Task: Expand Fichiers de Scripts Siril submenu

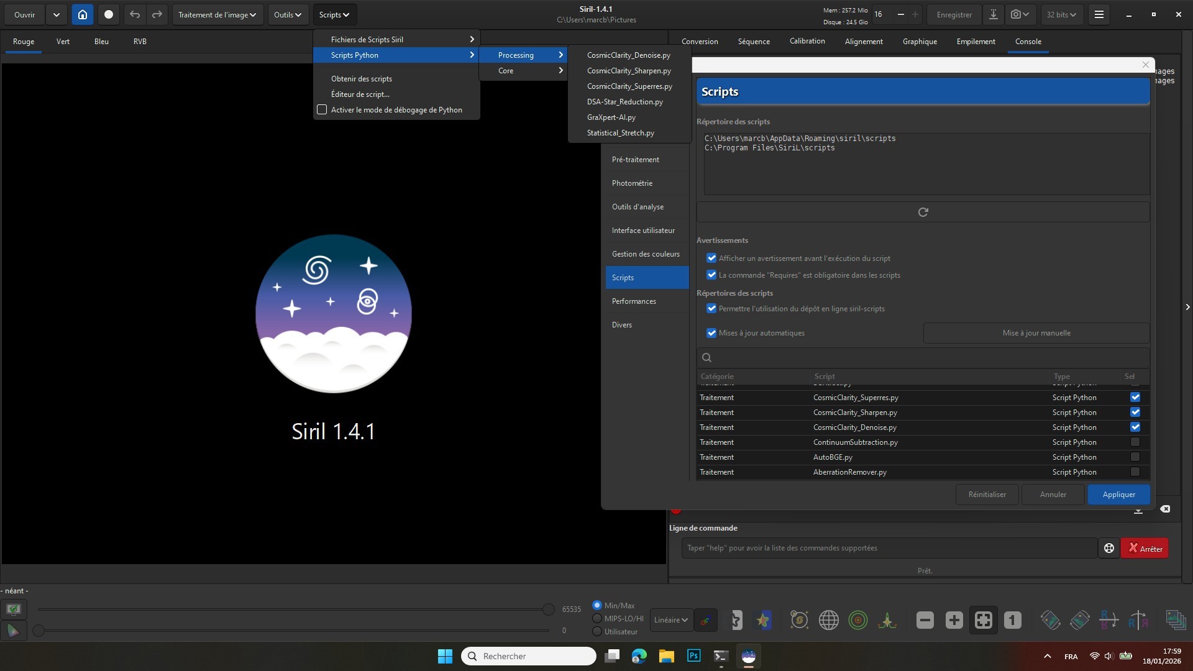Action: coord(396,39)
